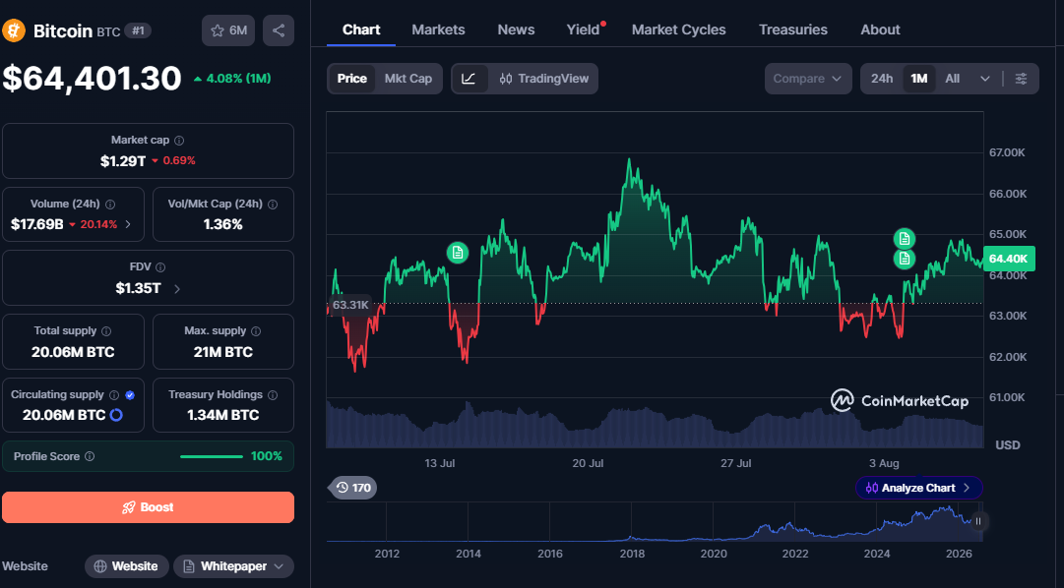Screen dimensions: 1064x588
Task: Click the Analyze Chart button
Action: coord(918,488)
